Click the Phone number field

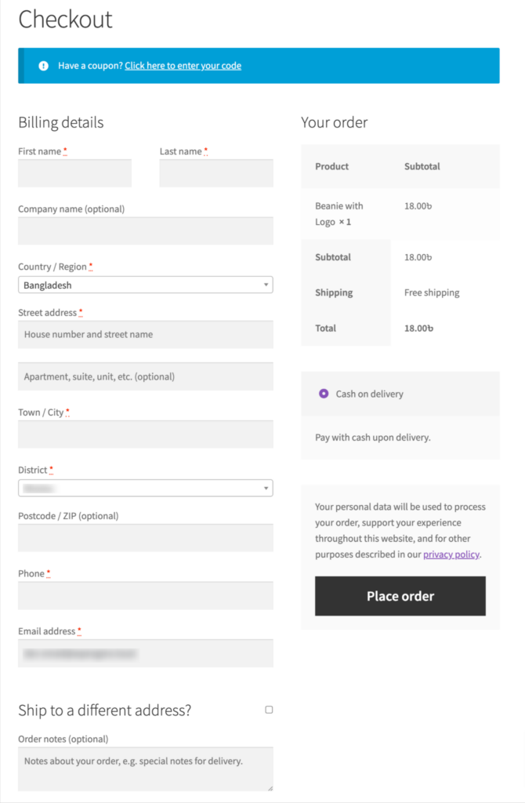(x=145, y=595)
